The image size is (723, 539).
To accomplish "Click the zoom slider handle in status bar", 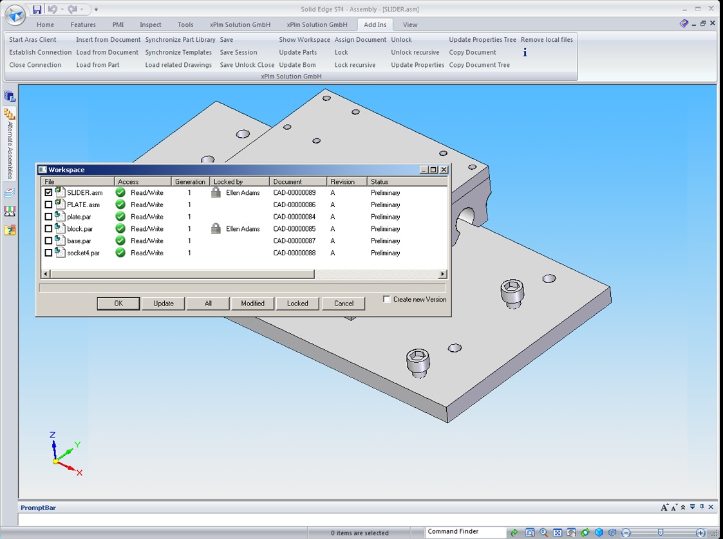I will pyautogui.click(x=661, y=533).
